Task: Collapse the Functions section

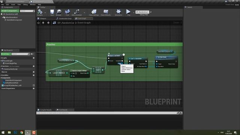Action: [x=1, y=66]
